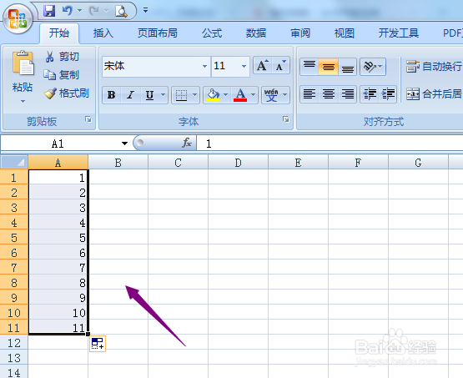Click the increase indent icon
Viewport: 463px width, 378px height.
coord(388,94)
